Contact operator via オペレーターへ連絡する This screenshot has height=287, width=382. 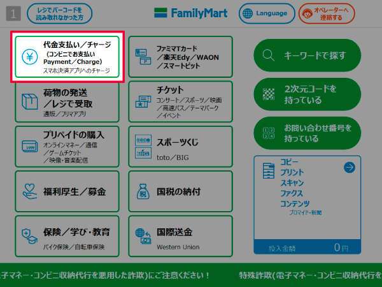click(327, 13)
